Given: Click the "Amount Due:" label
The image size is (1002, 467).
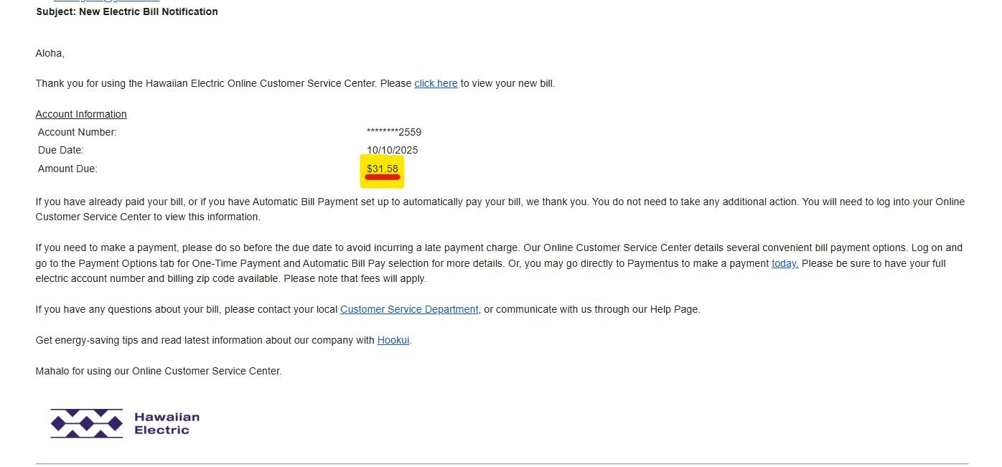Looking at the screenshot, I should 67,169.
